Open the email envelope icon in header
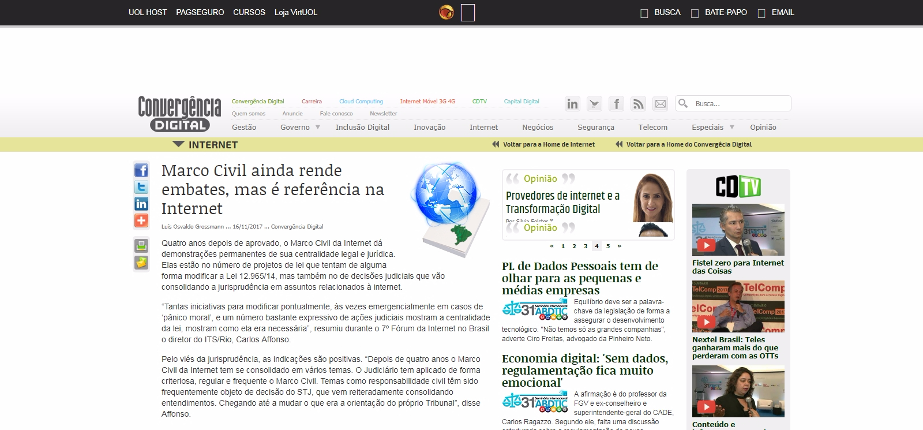 pyautogui.click(x=660, y=104)
